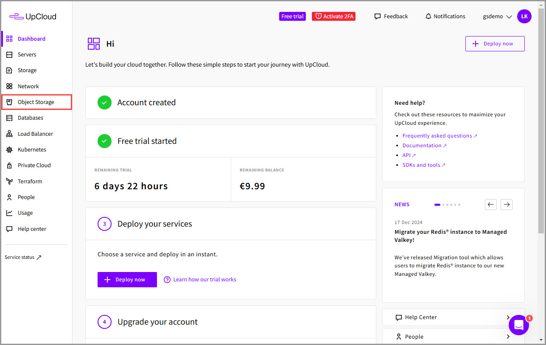
Task: Open the API resource link
Action: click(409, 155)
